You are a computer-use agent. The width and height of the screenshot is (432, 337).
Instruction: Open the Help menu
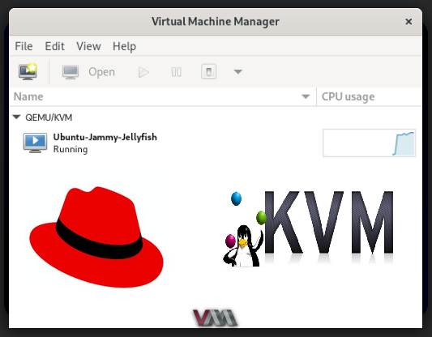[x=124, y=46]
